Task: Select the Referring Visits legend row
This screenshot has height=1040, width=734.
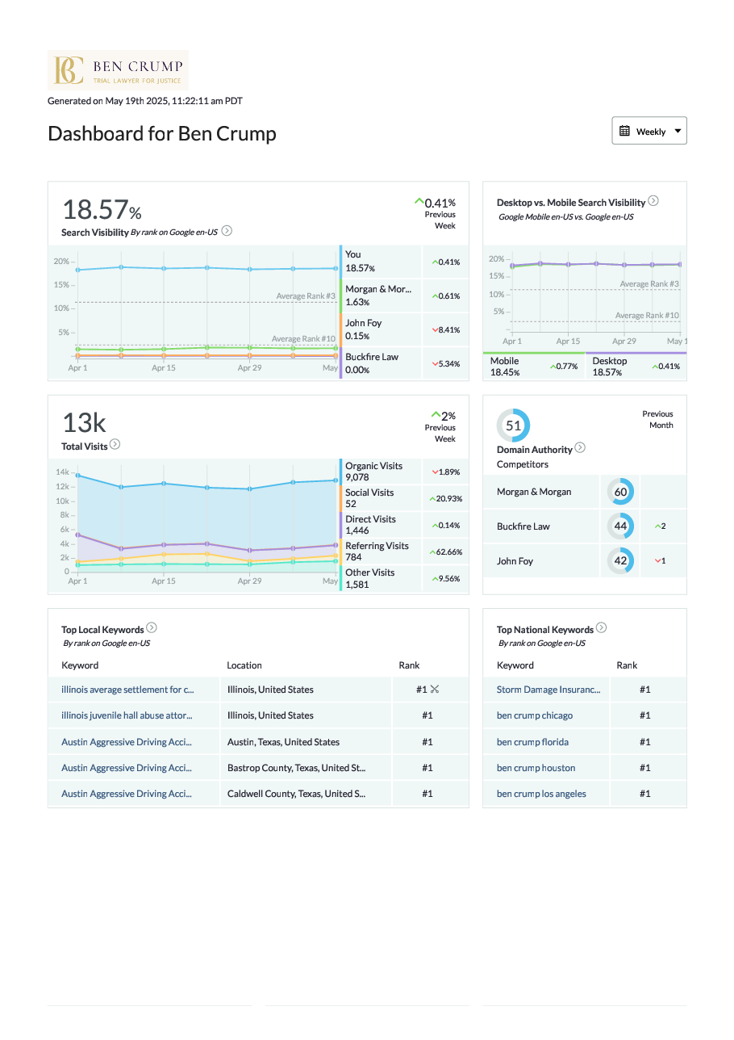Action: tap(377, 551)
